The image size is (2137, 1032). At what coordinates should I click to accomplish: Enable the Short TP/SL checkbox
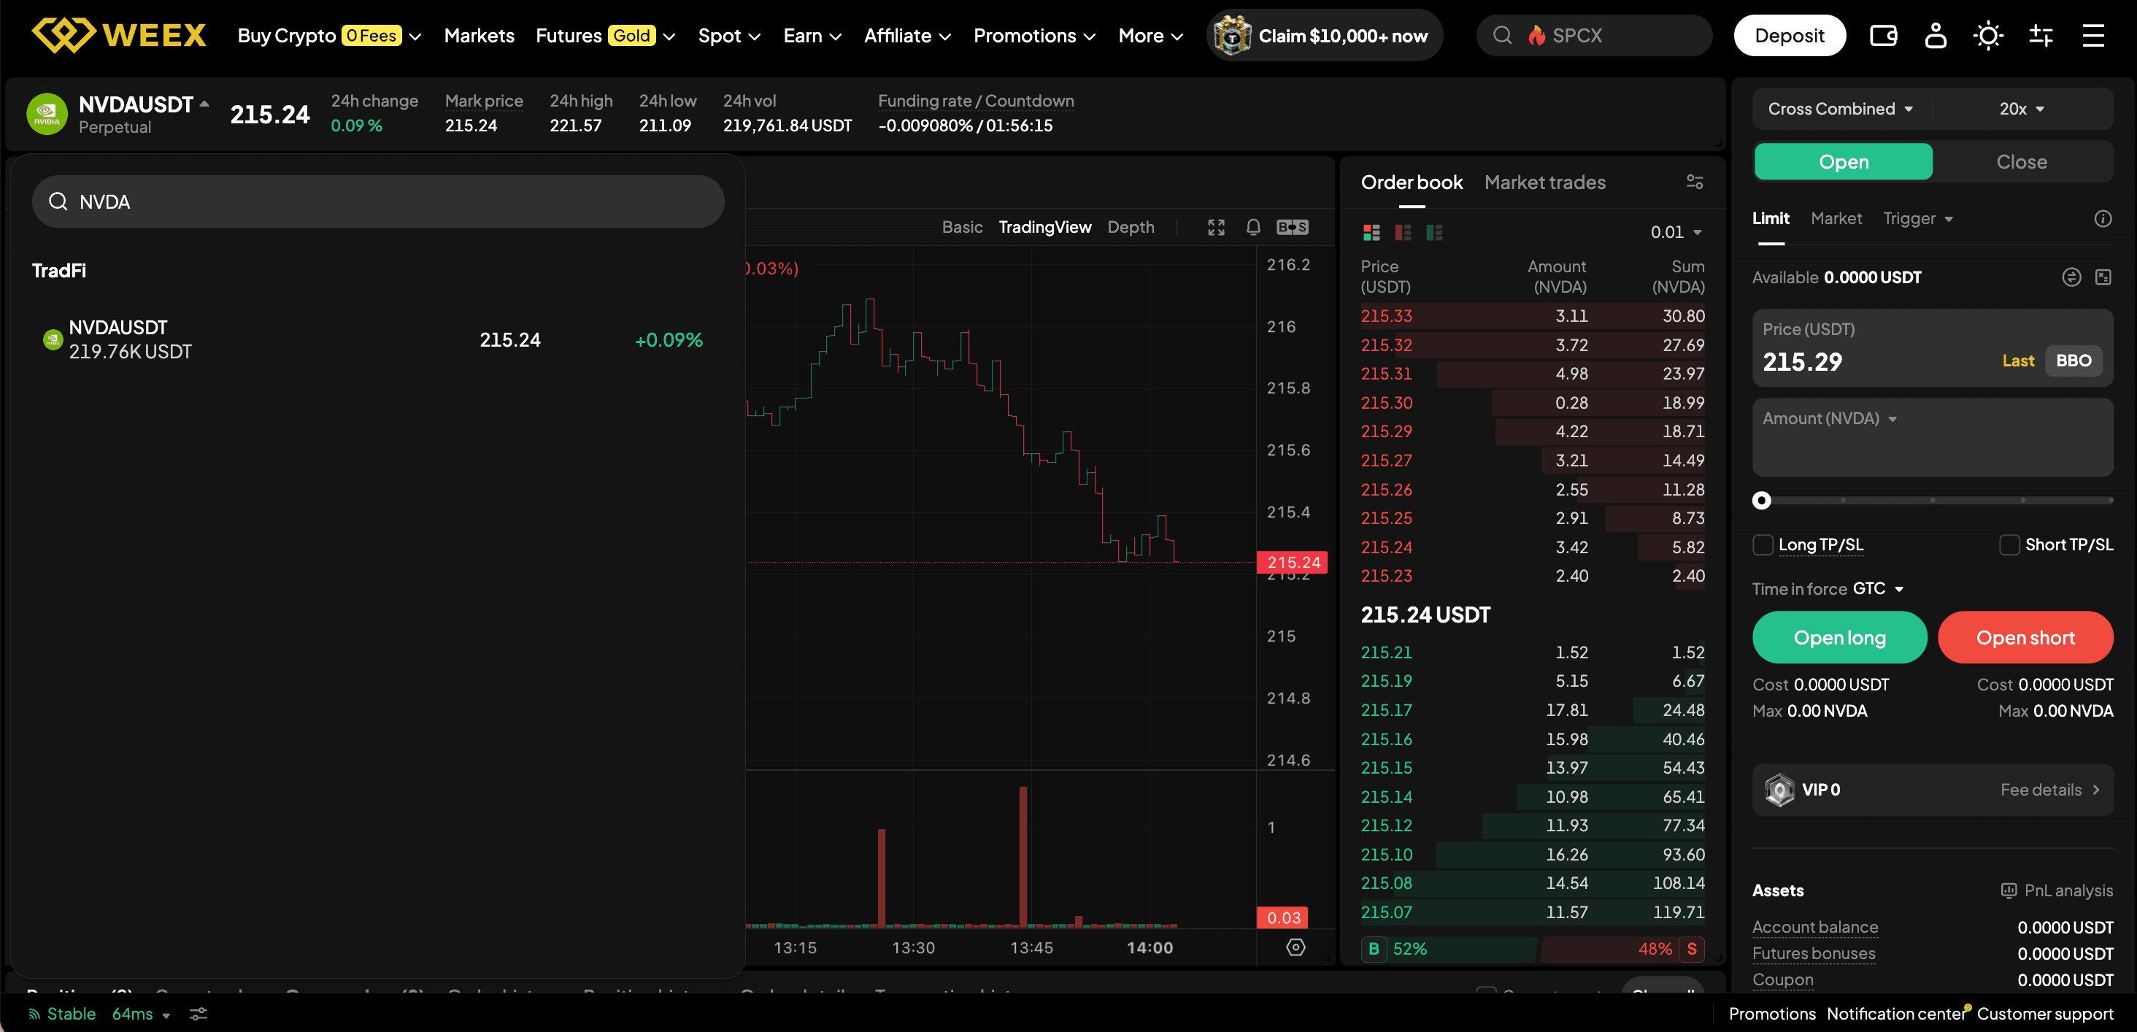(2009, 545)
